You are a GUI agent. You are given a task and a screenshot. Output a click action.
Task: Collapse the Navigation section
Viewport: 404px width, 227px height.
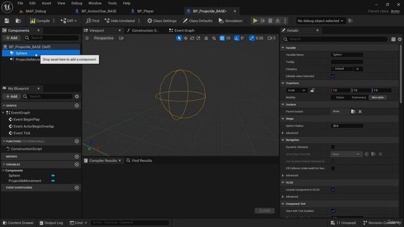pos(283,140)
